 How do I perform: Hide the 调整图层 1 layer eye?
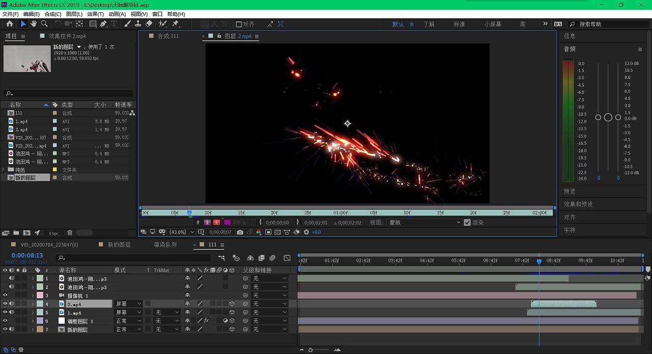pyautogui.click(x=5, y=321)
